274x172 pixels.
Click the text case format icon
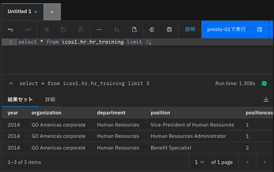click(x=116, y=29)
